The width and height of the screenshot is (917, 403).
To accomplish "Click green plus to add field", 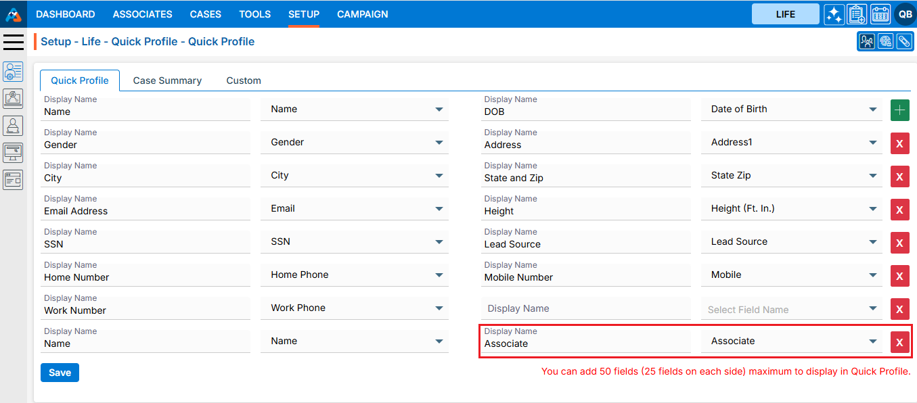I will [899, 110].
